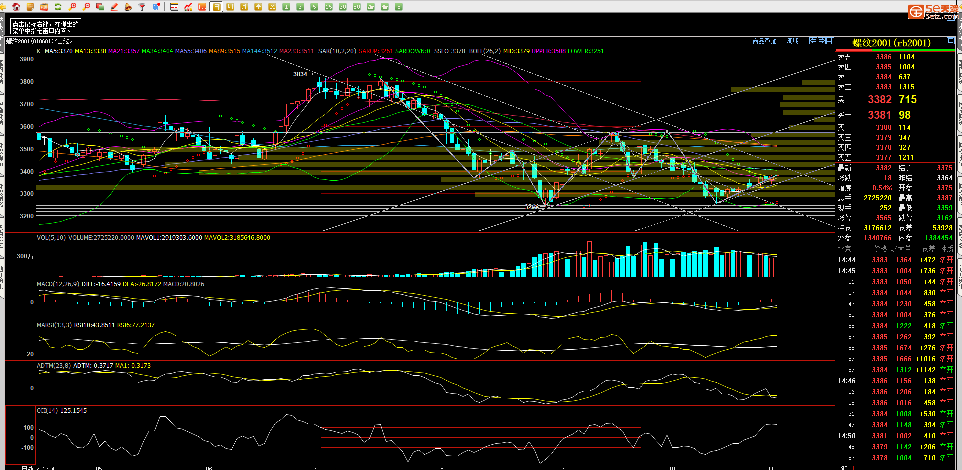Click the zoom out magnifier icon
Image resolution: width=962 pixels, height=470 pixels.
click(87, 7)
